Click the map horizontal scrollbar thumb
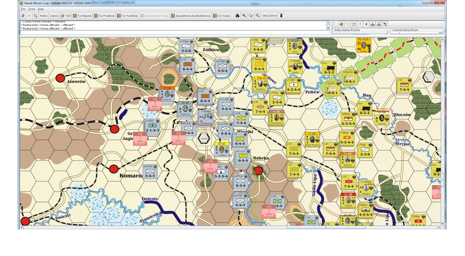This screenshot has height=256, width=465. (326, 227)
